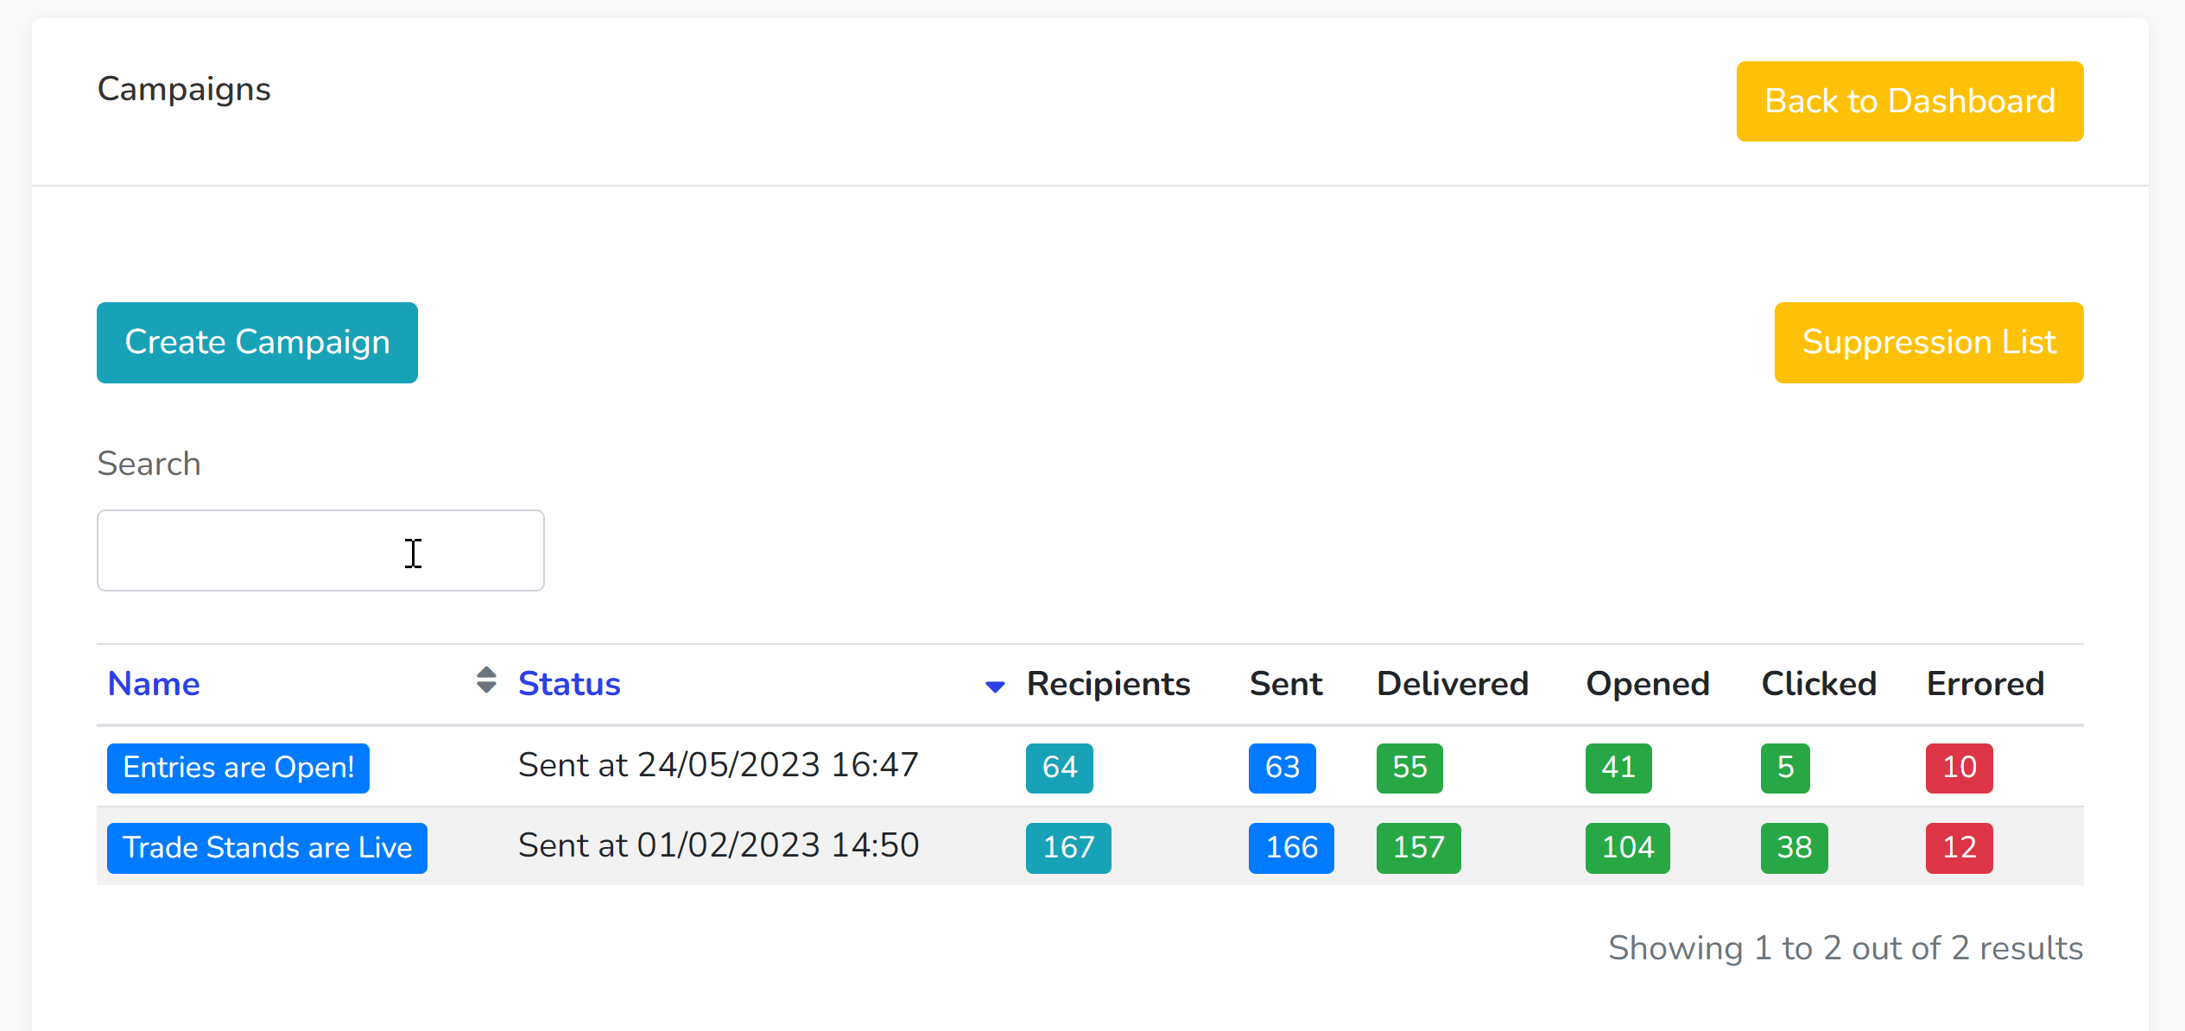Click clicked badge 5 for Entries are Open!

point(1785,768)
